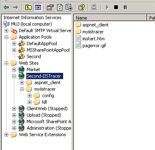Screen dimensions: 155x150
Task: Select the DefaultAppPool label
Action: 42,43
